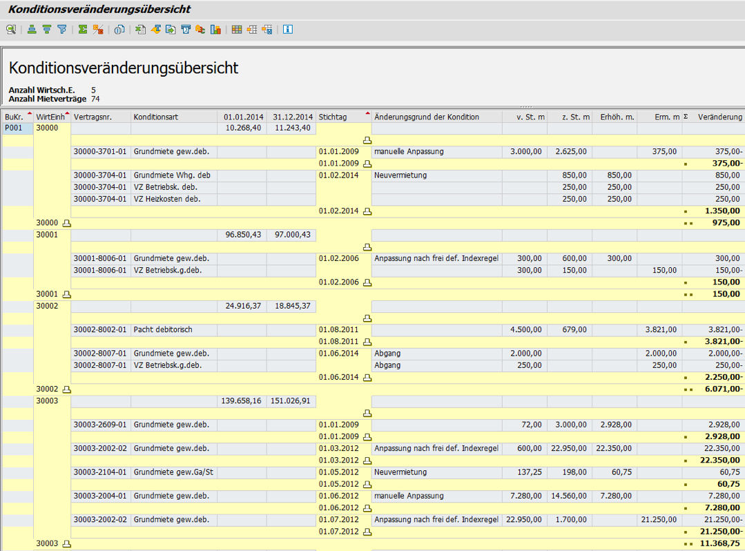Sort descending using the toolbar icon
Screen dimensions: 745x551
[x=47, y=30]
